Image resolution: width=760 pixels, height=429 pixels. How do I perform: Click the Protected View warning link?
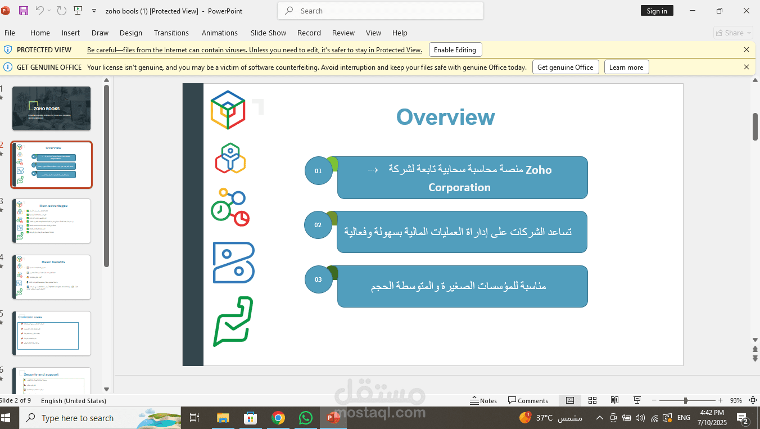click(x=255, y=49)
